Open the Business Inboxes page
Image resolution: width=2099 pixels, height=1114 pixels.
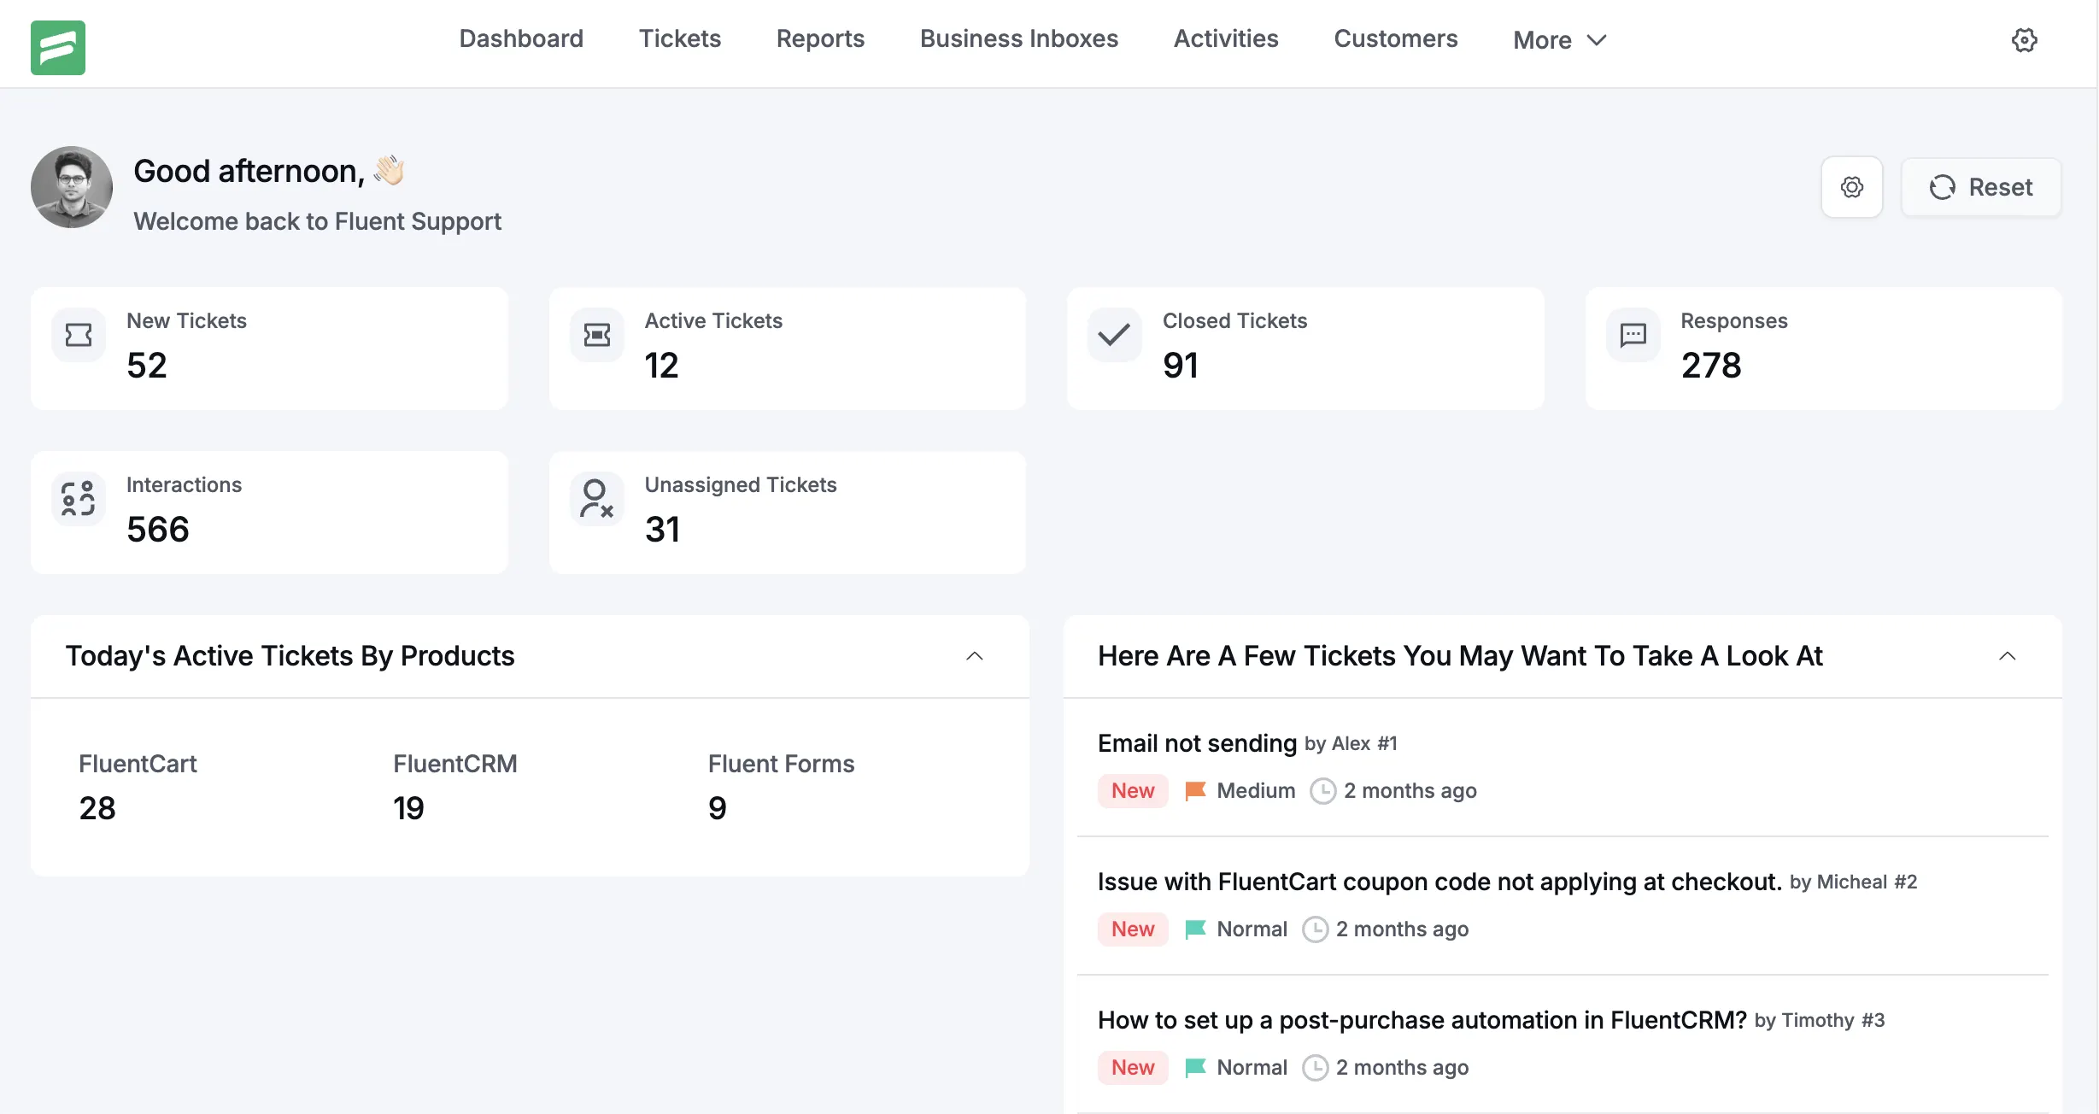point(1018,38)
